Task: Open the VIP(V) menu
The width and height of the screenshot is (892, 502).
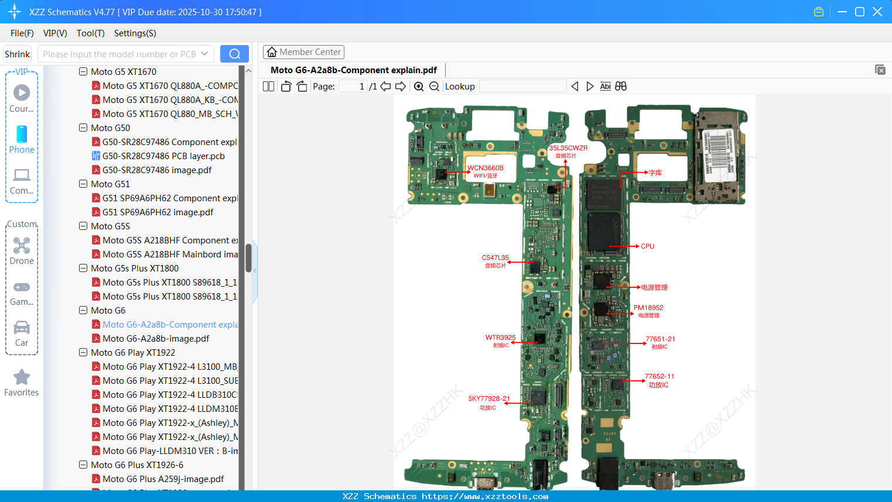Action: point(54,33)
